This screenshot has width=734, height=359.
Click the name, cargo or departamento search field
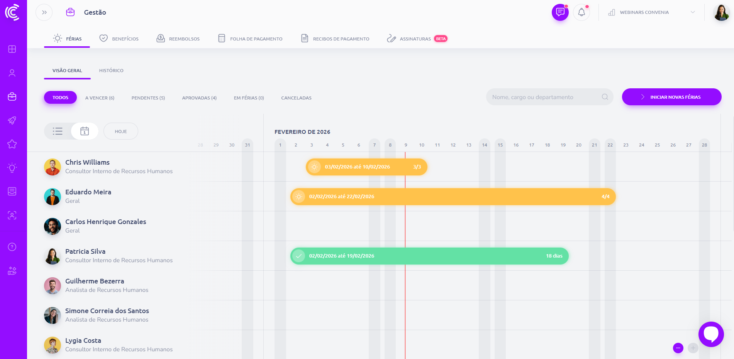[544, 97]
